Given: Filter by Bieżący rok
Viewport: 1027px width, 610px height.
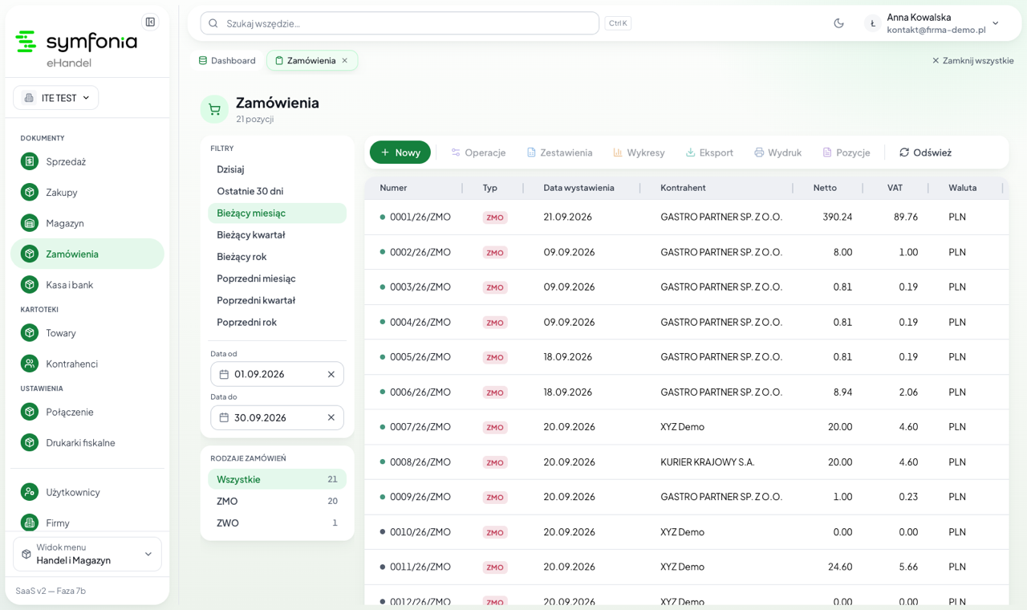Looking at the screenshot, I should [x=277, y=257].
